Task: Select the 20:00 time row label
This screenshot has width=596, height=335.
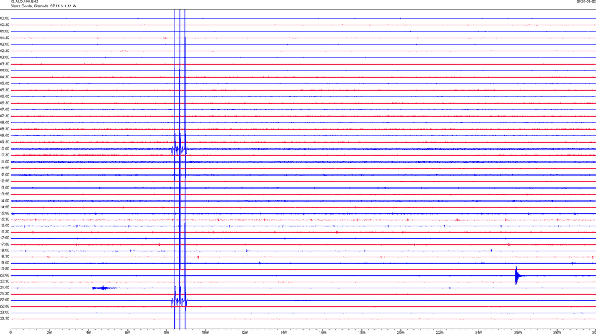Action: [x=4, y=275]
